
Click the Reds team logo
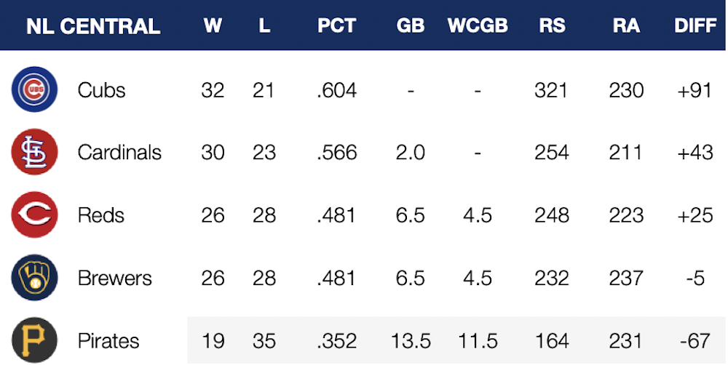click(x=34, y=215)
